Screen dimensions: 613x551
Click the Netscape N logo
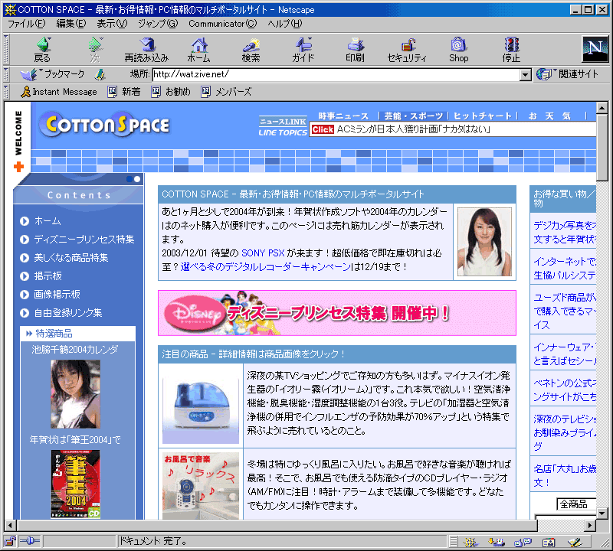(x=595, y=49)
